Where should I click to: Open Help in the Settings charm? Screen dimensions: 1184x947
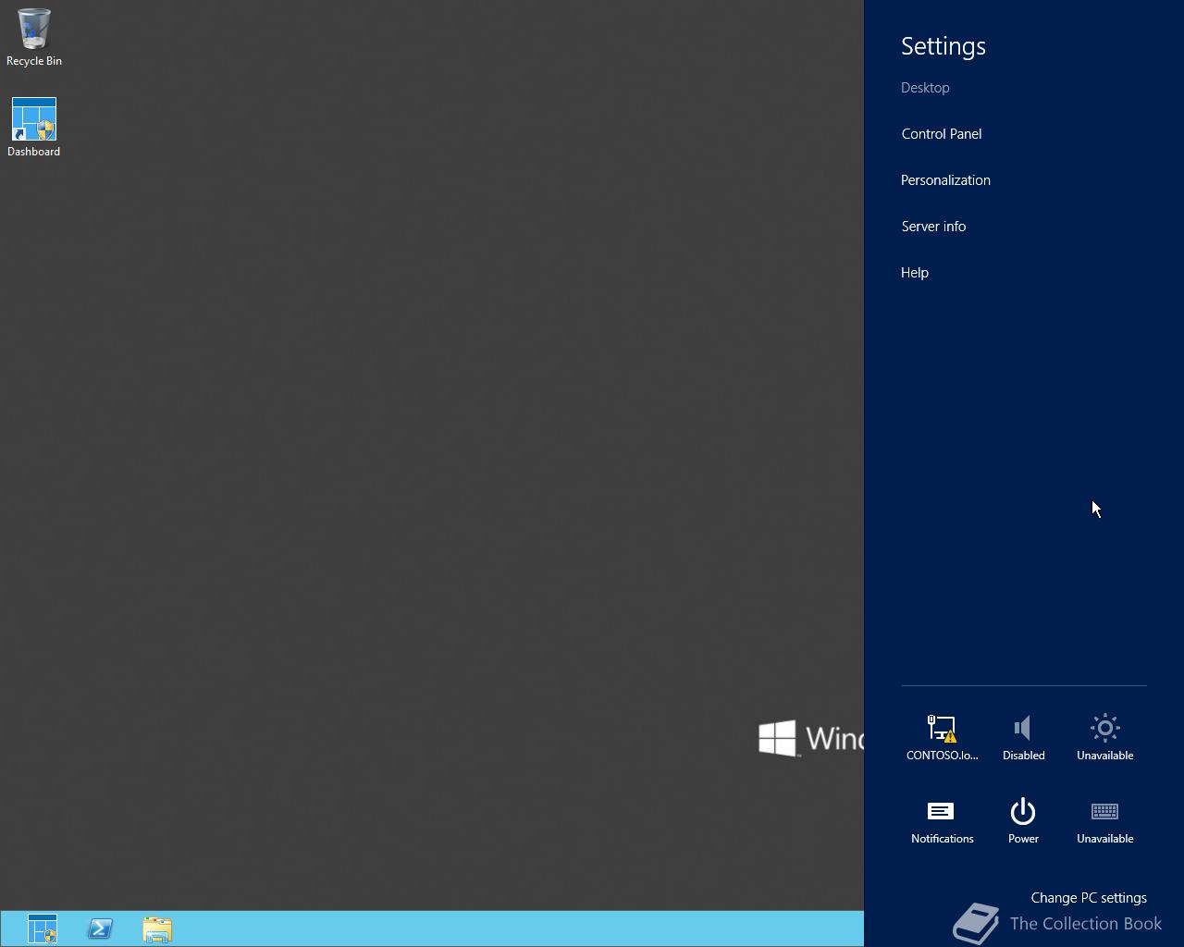915,273
